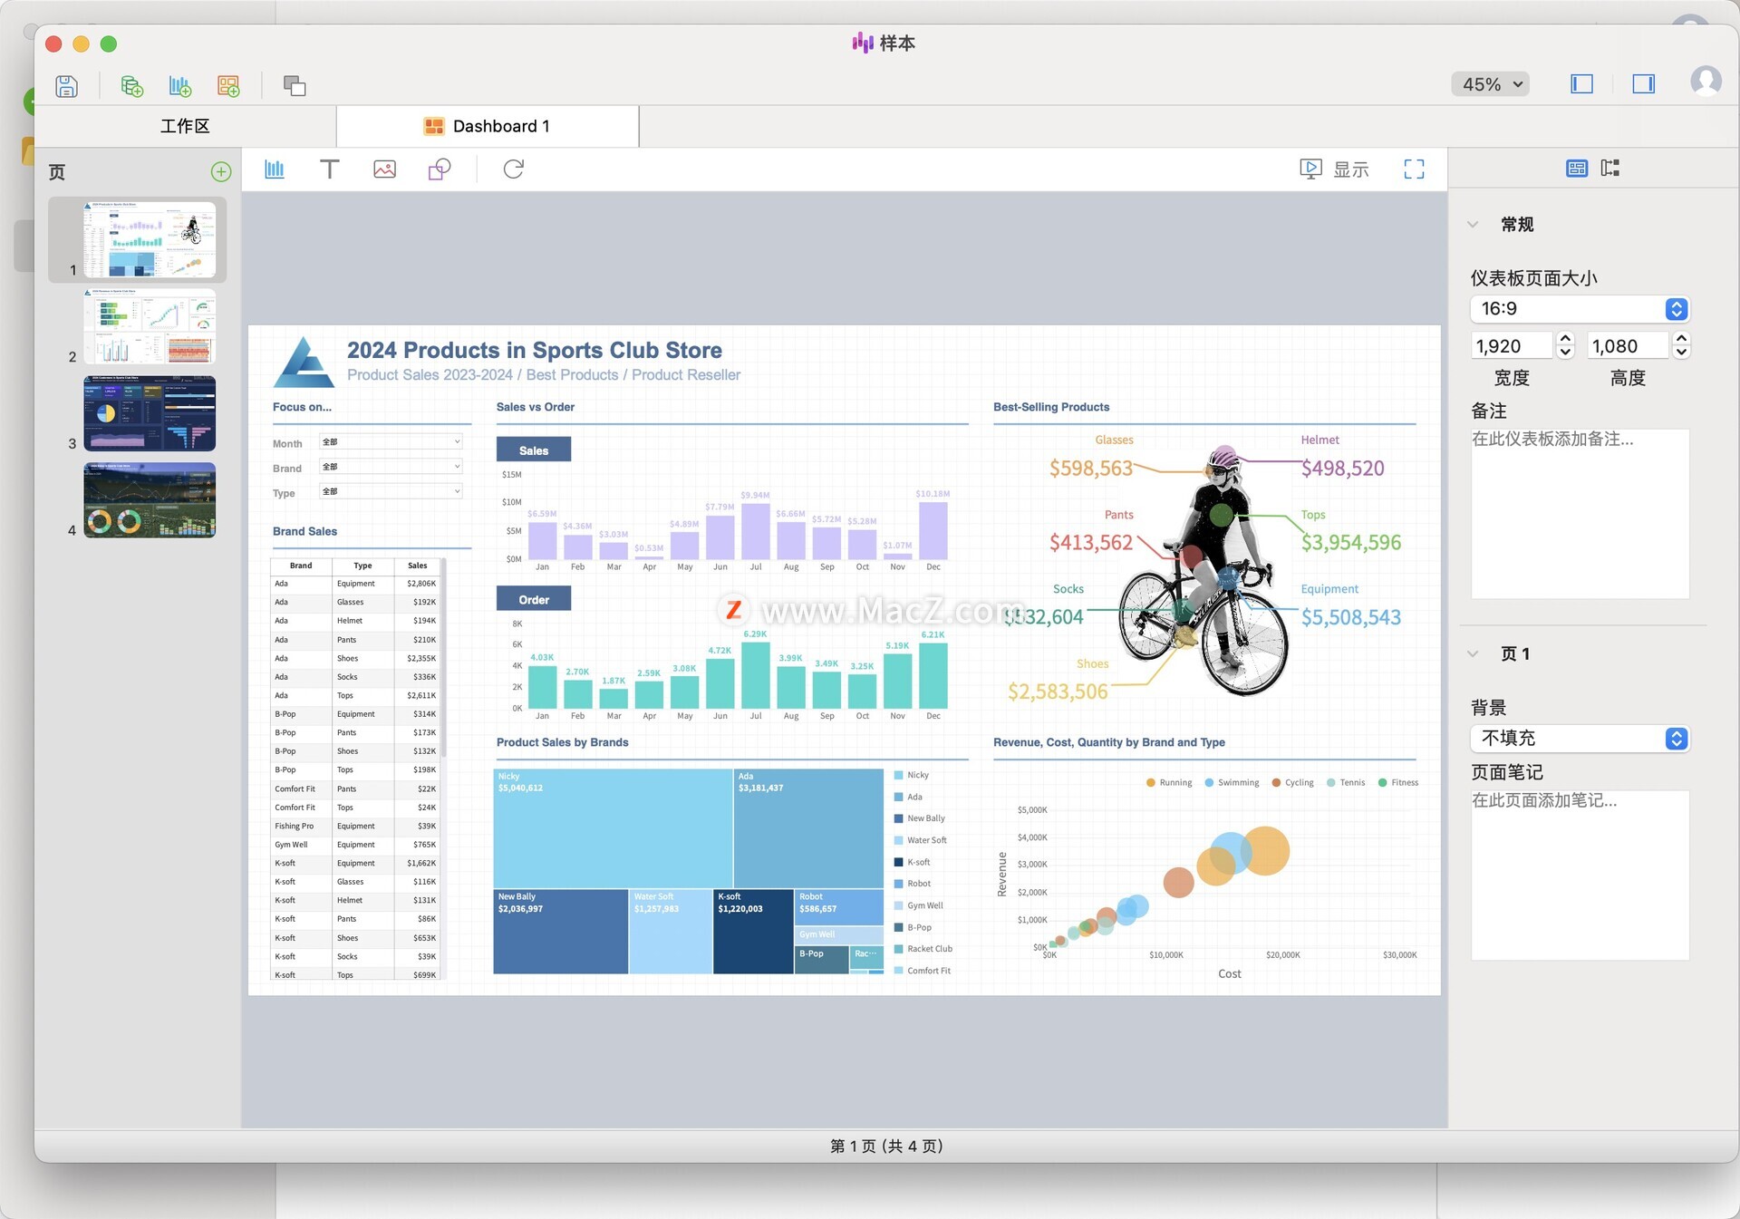The width and height of the screenshot is (1740, 1219).
Task: Select page 3 dark dashboard thumbnail
Action: click(x=150, y=413)
